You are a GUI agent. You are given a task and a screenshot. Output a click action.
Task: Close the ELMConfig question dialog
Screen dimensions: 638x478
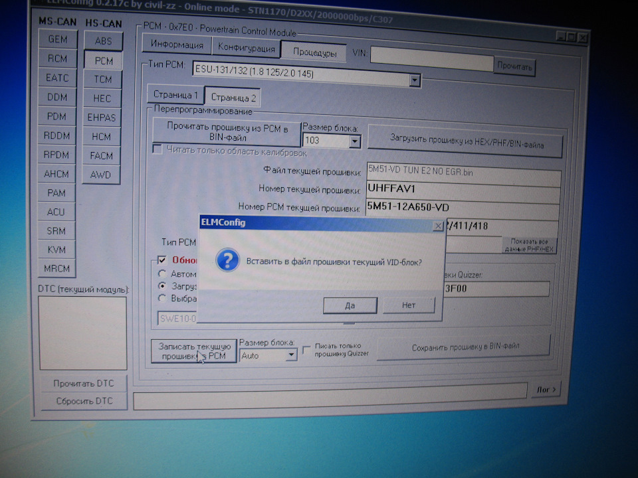point(438,226)
